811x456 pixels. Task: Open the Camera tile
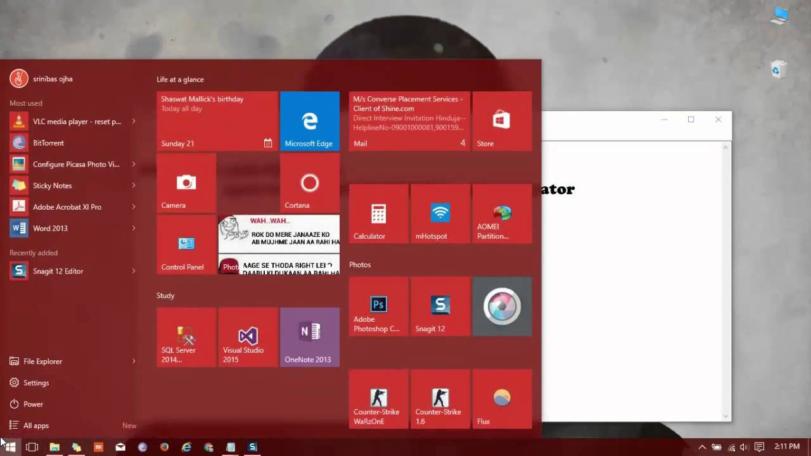pos(186,182)
